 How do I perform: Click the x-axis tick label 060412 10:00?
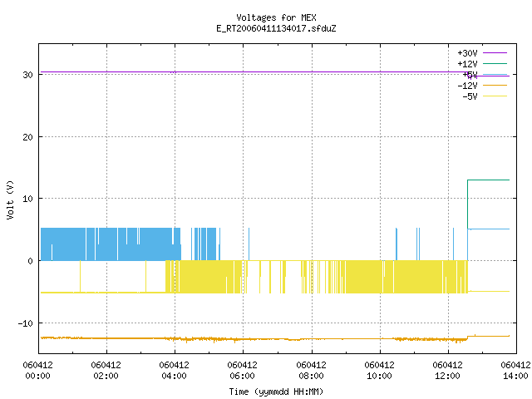tap(379, 370)
